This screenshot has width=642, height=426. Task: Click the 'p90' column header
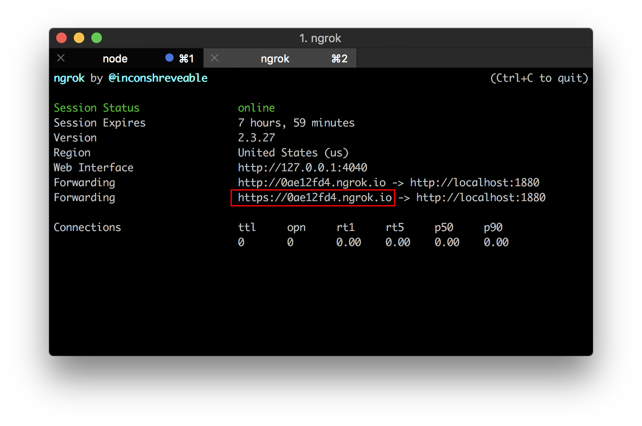point(493,228)
